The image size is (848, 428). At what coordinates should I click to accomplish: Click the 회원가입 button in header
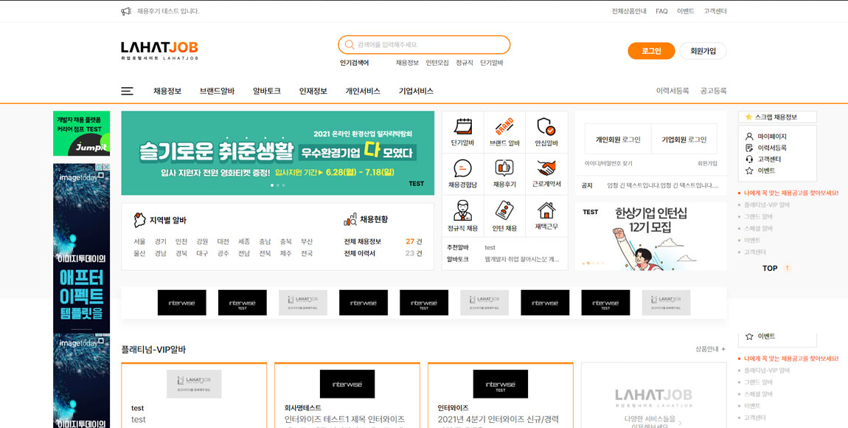pyautogui.click(x=703, y=51)
